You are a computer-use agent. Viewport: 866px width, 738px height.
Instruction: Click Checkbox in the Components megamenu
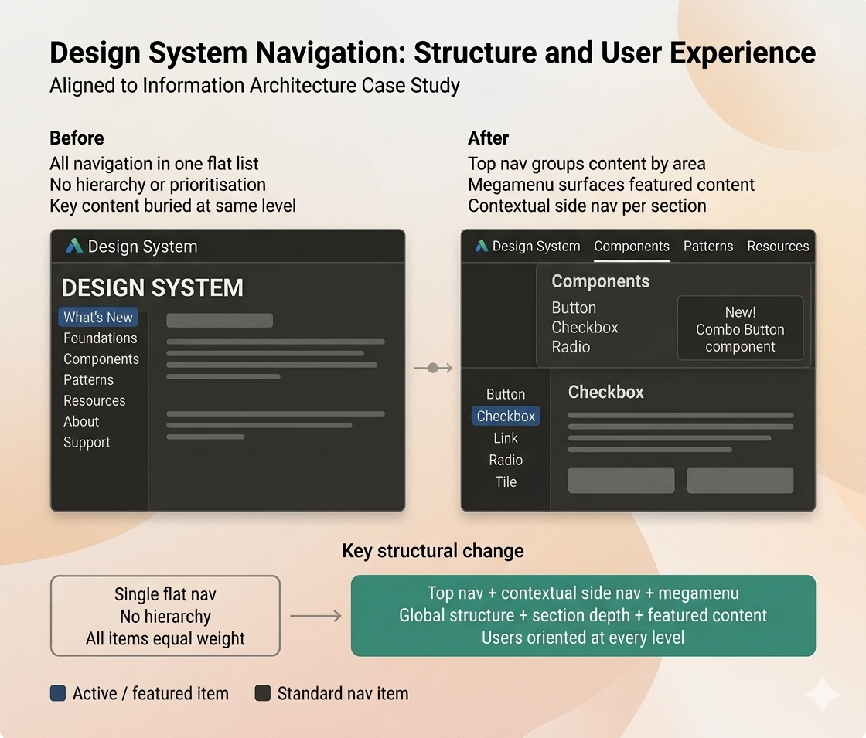tap(585, 328)
